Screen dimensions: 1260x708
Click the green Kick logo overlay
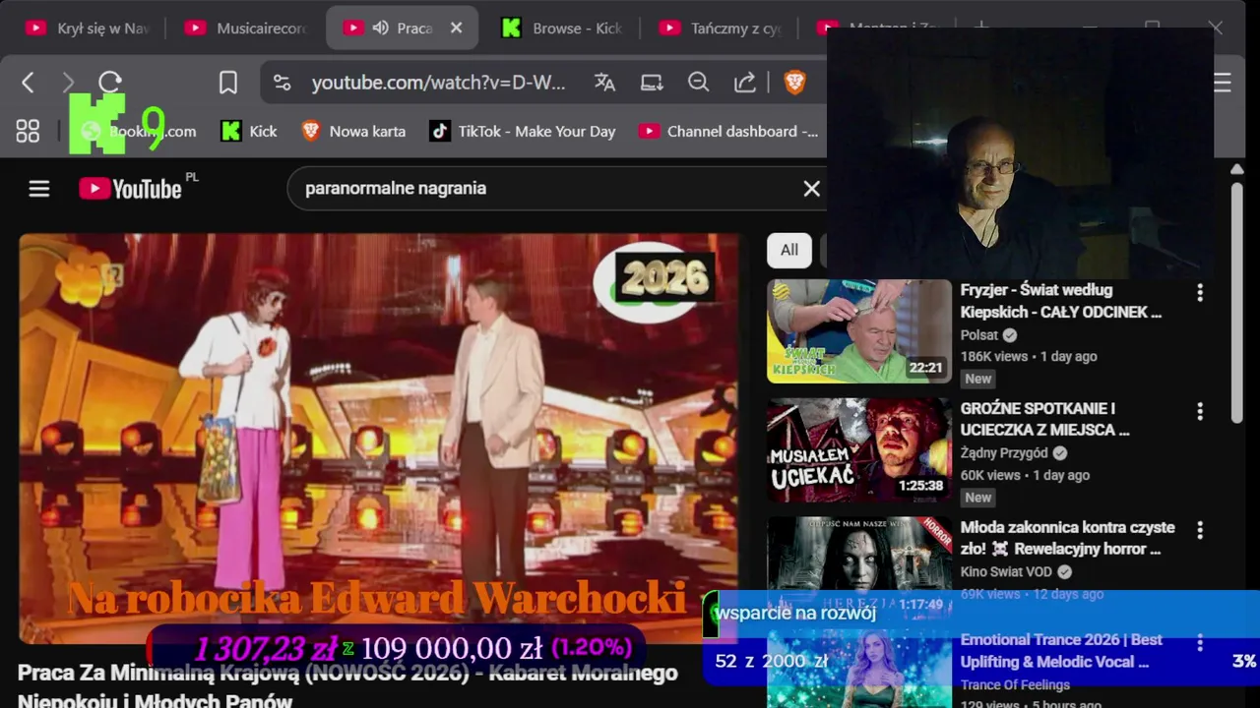point(96,124)
